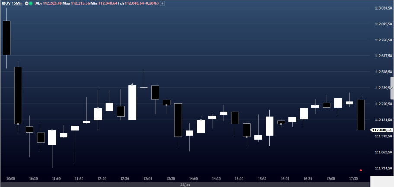Click the Fch closing price value
Viewport: 394px width, 187px height.
pos(132,3)
